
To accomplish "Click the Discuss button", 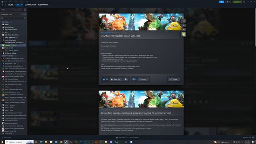I will pyautogui.click(x=143, y=79).
